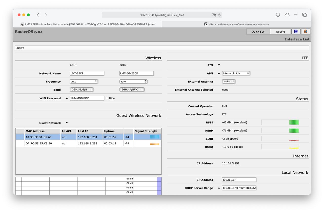Viewport: 324px width, 212px height.
Task: Show tab overview icon
Action: click(305, 15)
